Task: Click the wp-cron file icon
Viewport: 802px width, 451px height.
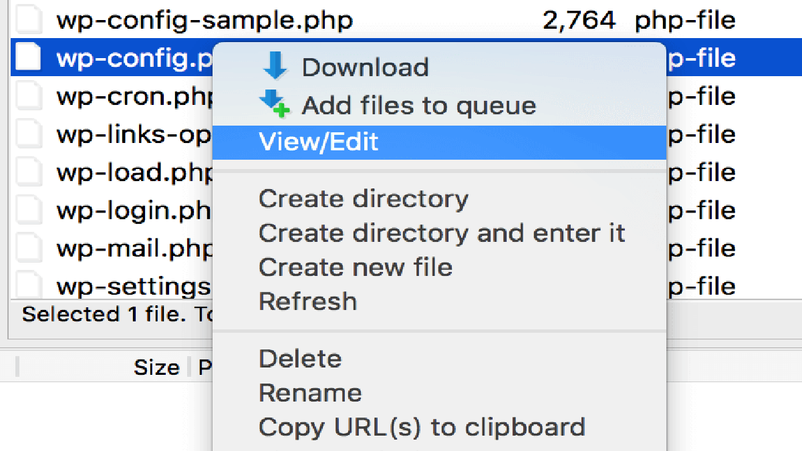Action: (29, 97)
